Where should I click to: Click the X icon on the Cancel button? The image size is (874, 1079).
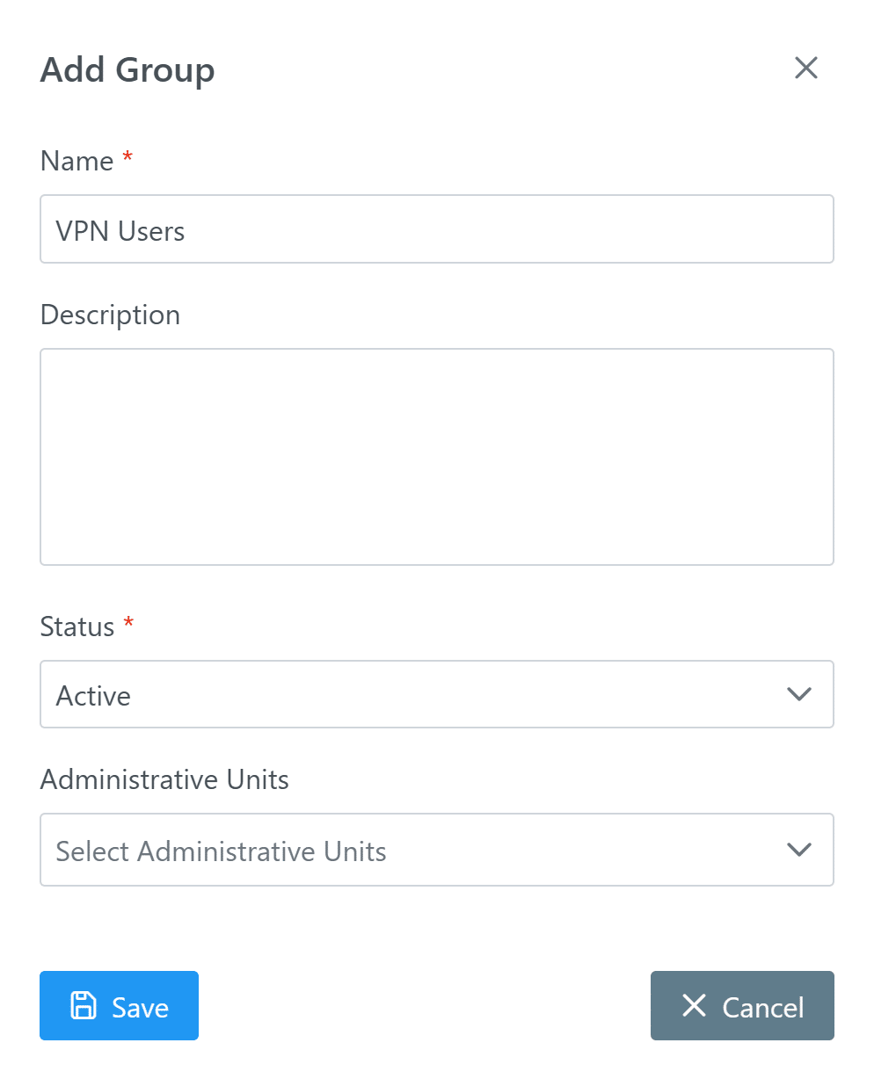tap(694, 1005)
